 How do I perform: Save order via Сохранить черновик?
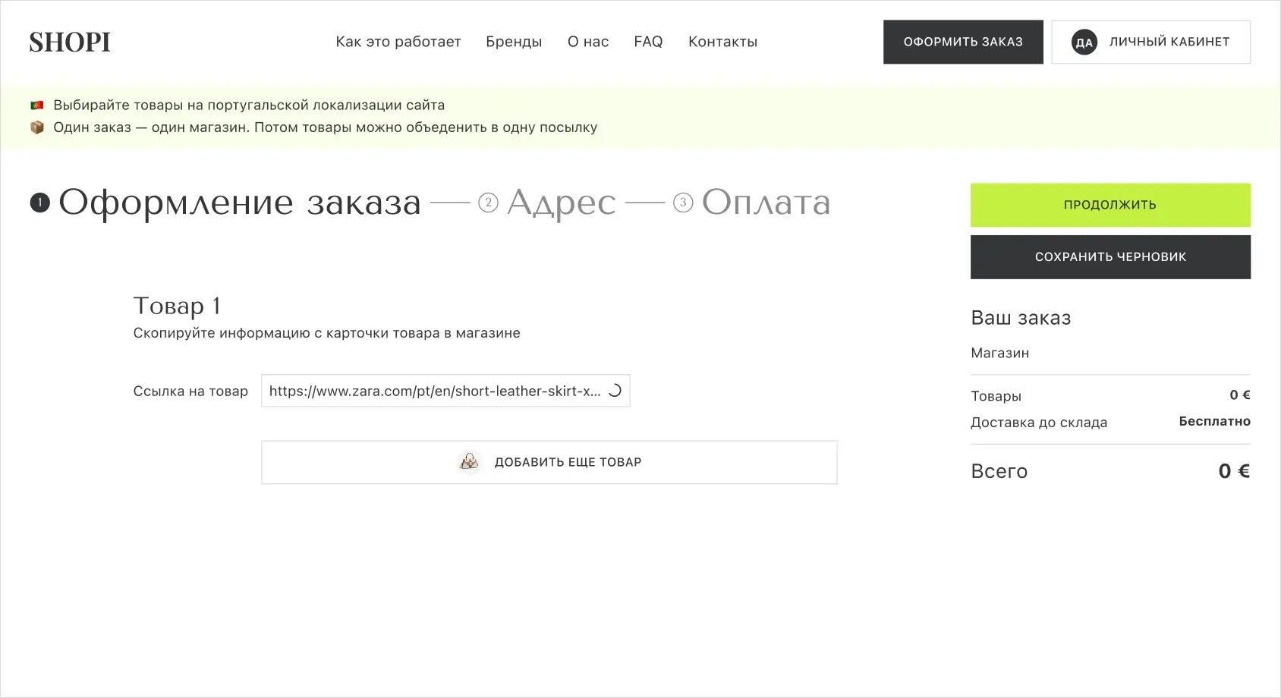[x=1109, y=257]
